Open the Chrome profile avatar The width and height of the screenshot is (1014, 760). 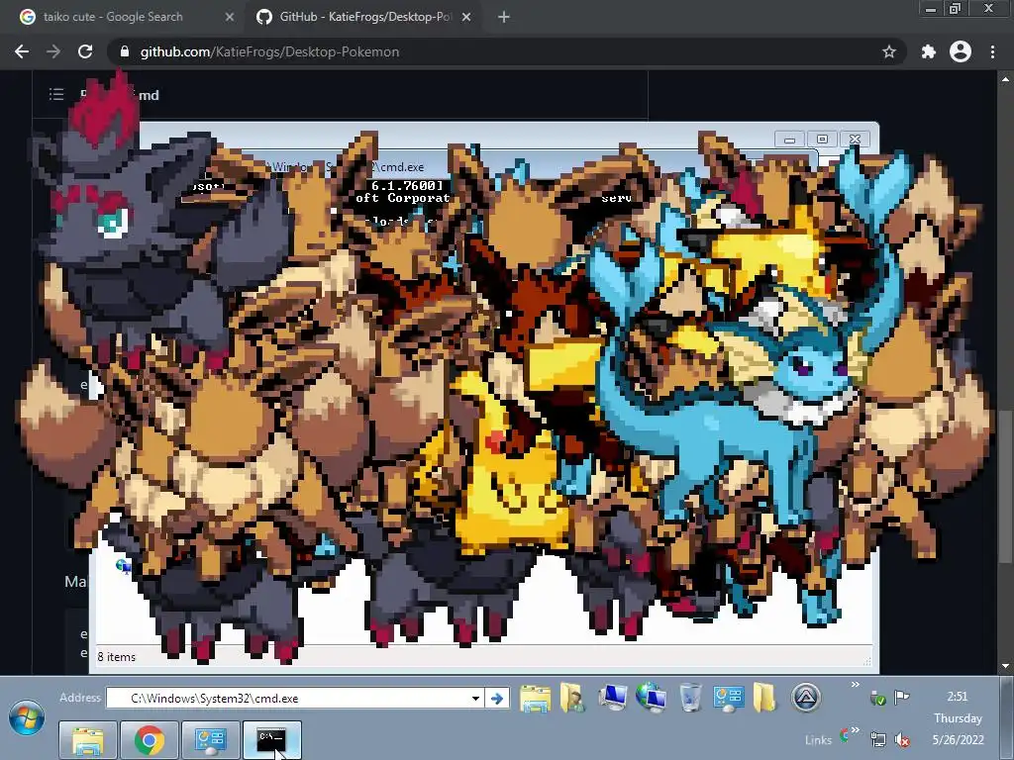(x=961, y=51)
